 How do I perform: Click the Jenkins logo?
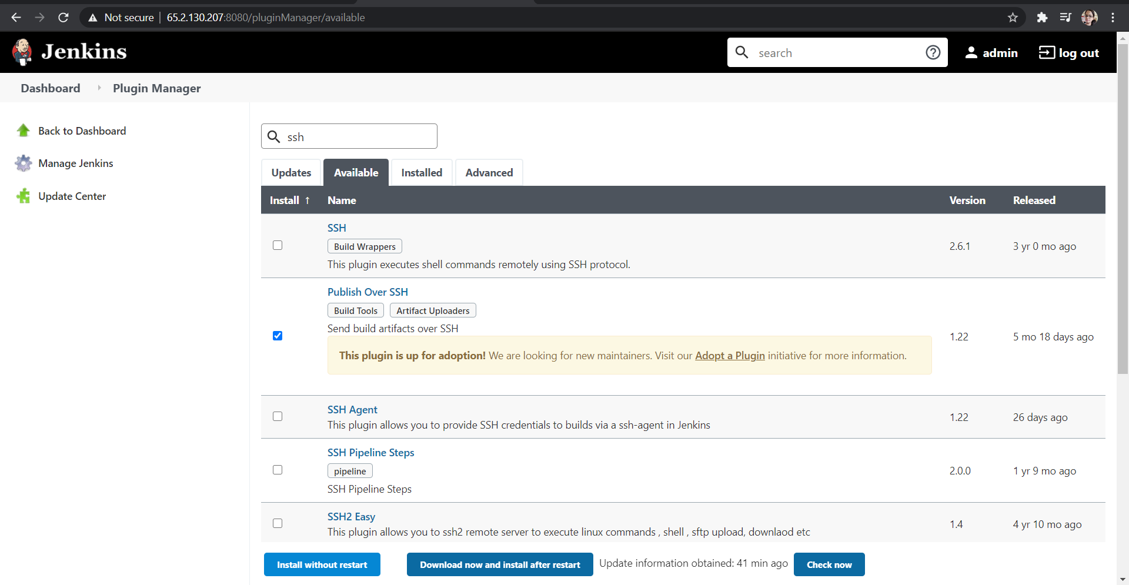point(22,52)
